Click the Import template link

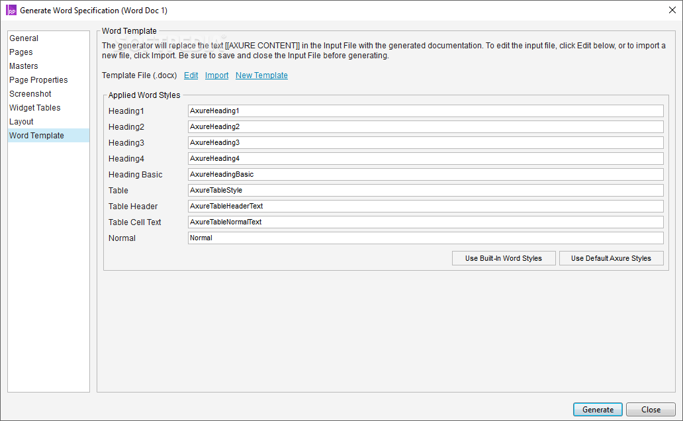(x=216, y=75)
